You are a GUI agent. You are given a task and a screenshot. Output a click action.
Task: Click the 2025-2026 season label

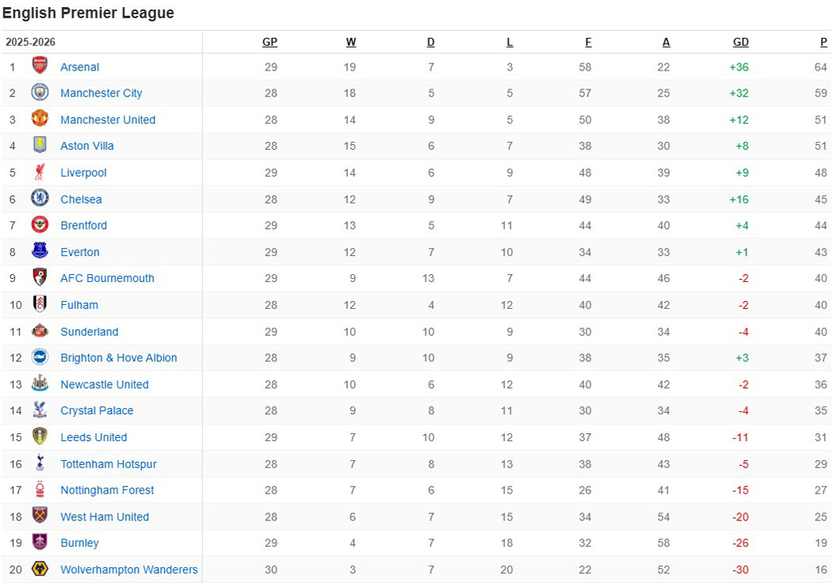pyautogui.click(x=30, y=43)
